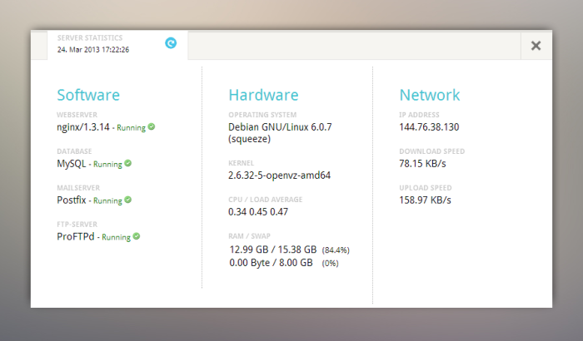Click the CPU / LOAD AVERAGE label

tap(266, 200)
